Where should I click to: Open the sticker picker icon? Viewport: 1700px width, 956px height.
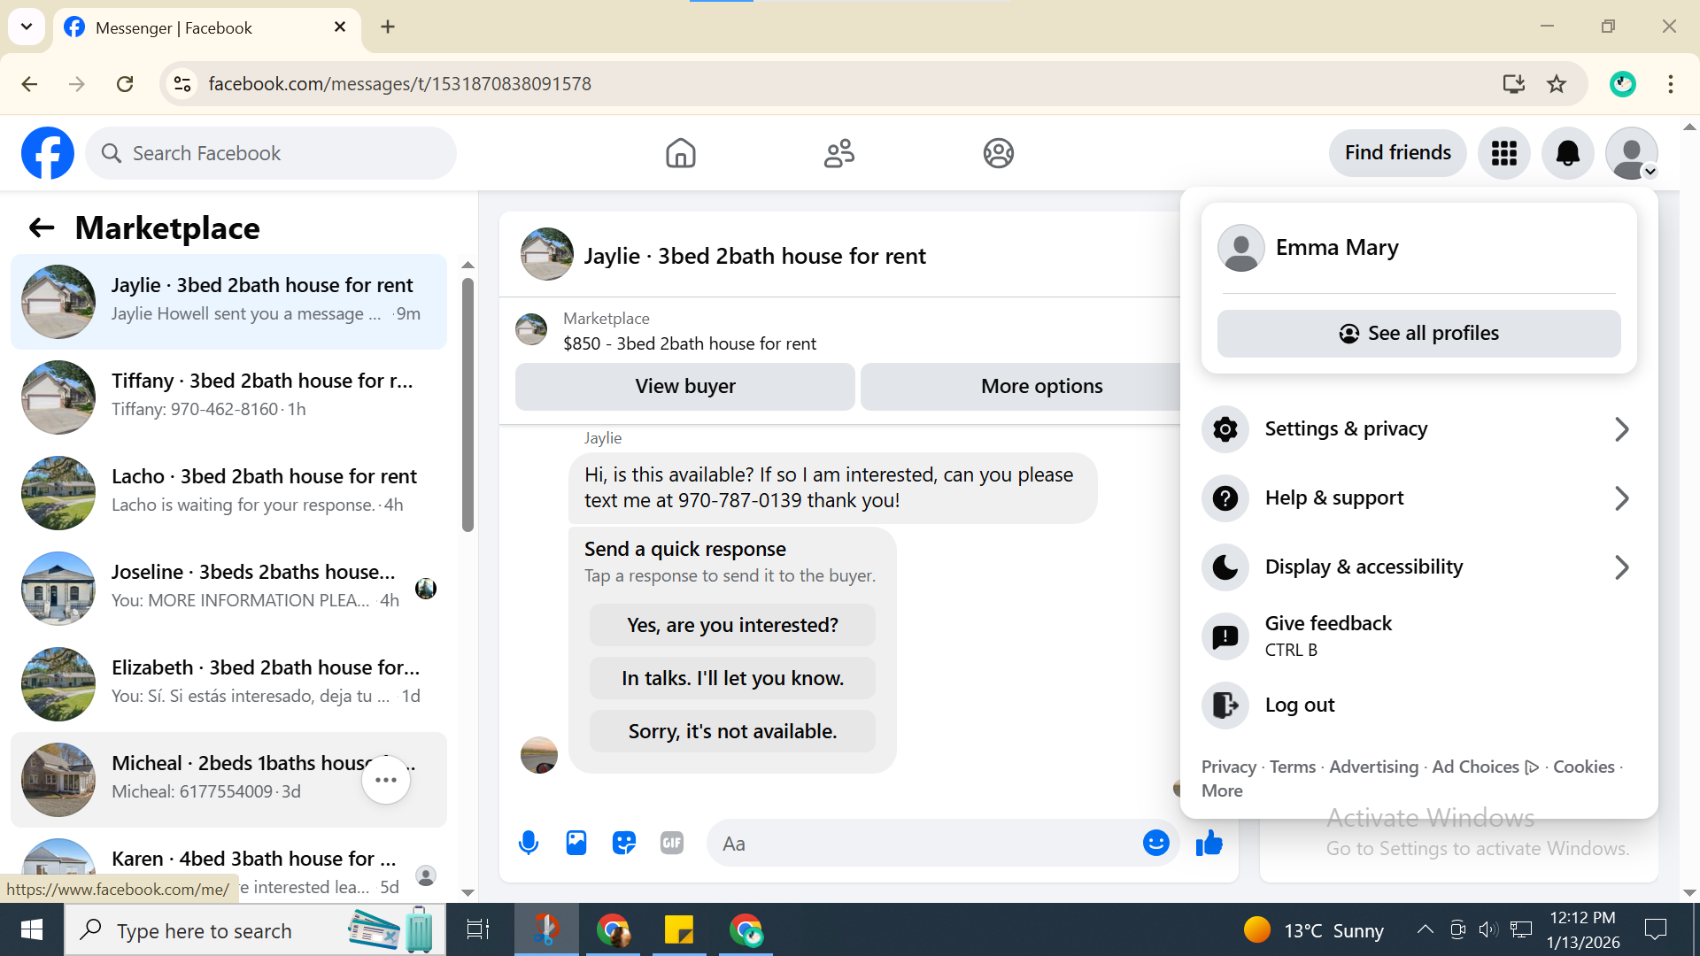click(624, 843)
